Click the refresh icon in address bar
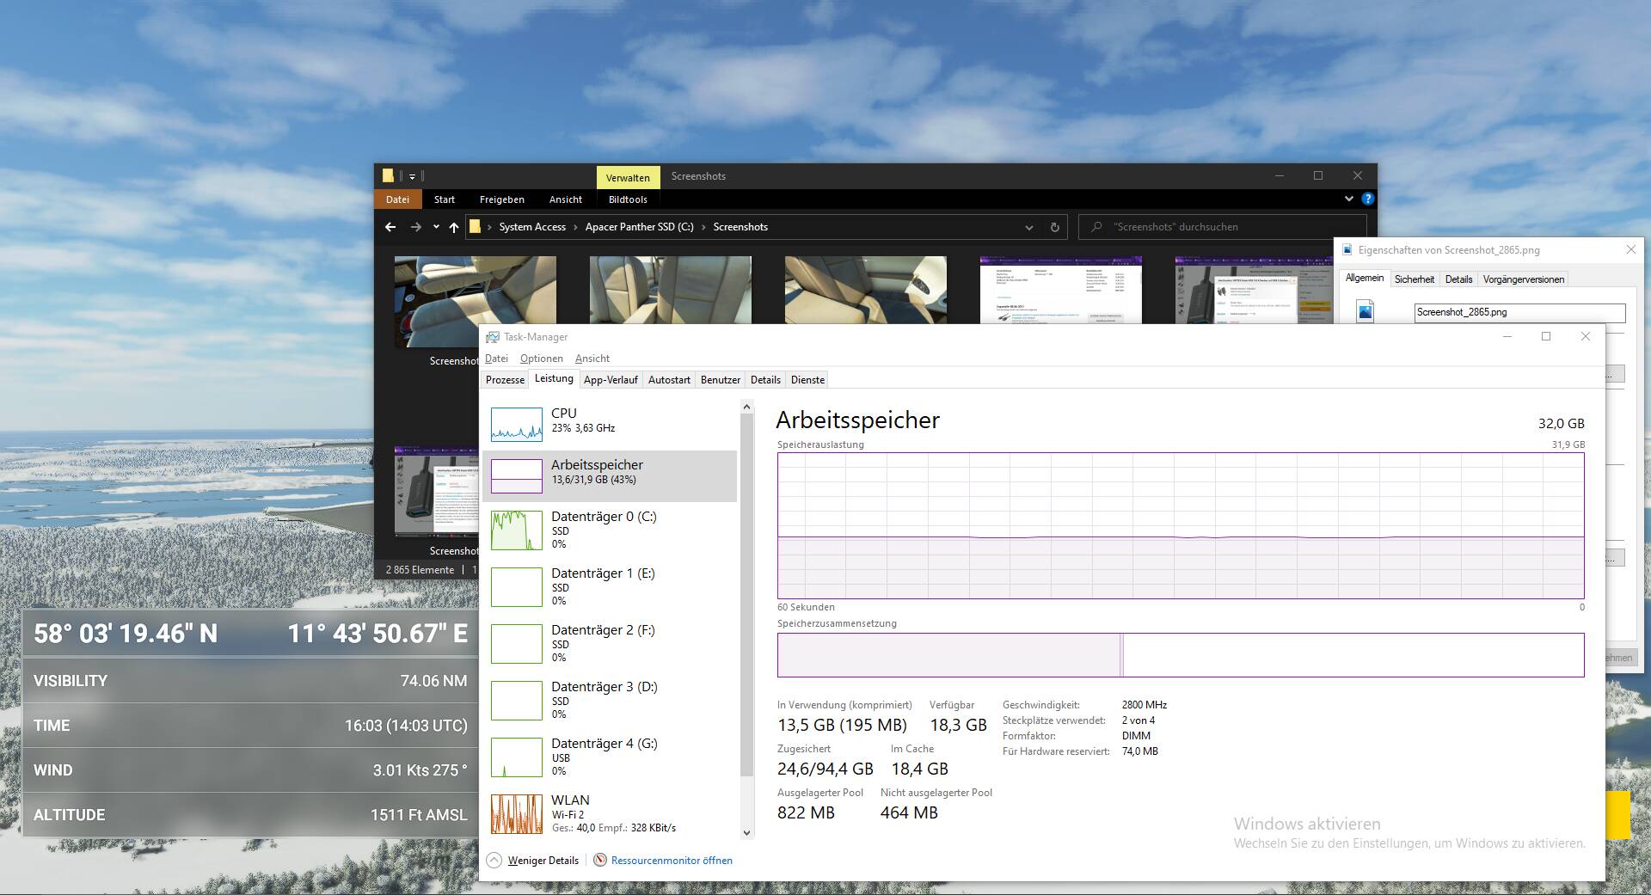Image resolution: width=1651 pixels, height=895 pixels. pyautogui.click(x=1054, y=227)
